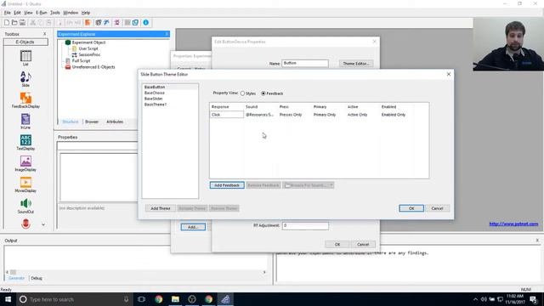Click the Add Feedback button

tap(227, 185)
